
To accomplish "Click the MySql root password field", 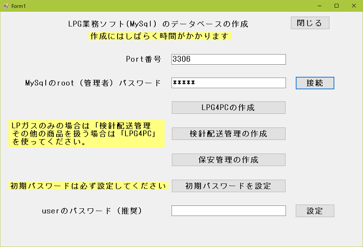I will 228,83.
